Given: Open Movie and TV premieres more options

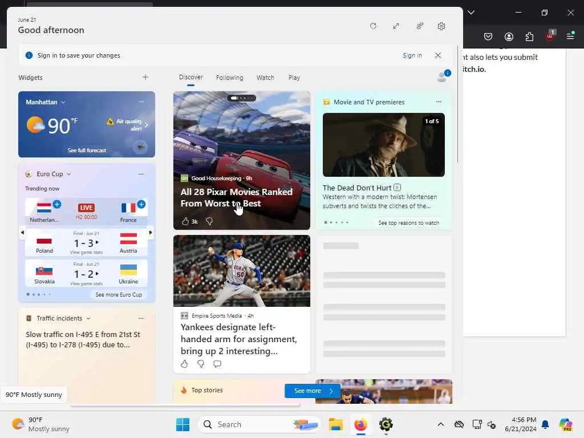Looking at the screenshot, I should click(439, 102).
